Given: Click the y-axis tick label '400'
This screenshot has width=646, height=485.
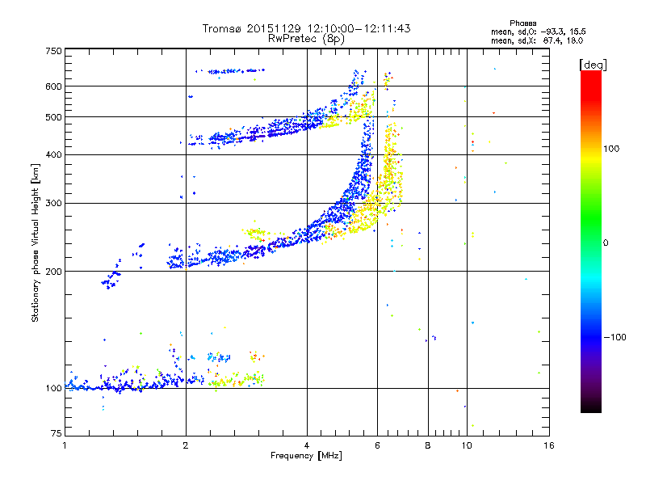Looking at the screenshot, I should pyautogui.click(x=53, y=154).
